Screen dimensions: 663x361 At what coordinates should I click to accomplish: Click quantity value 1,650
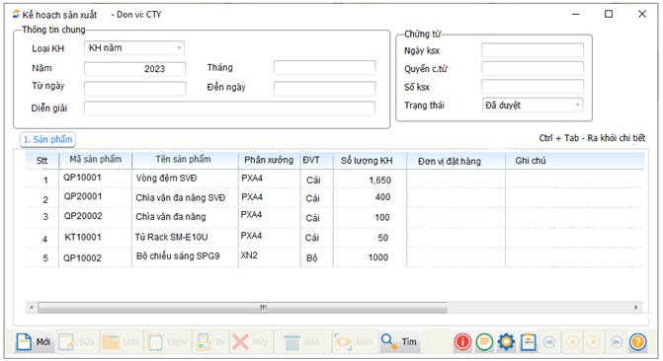(x=379, y=180)
